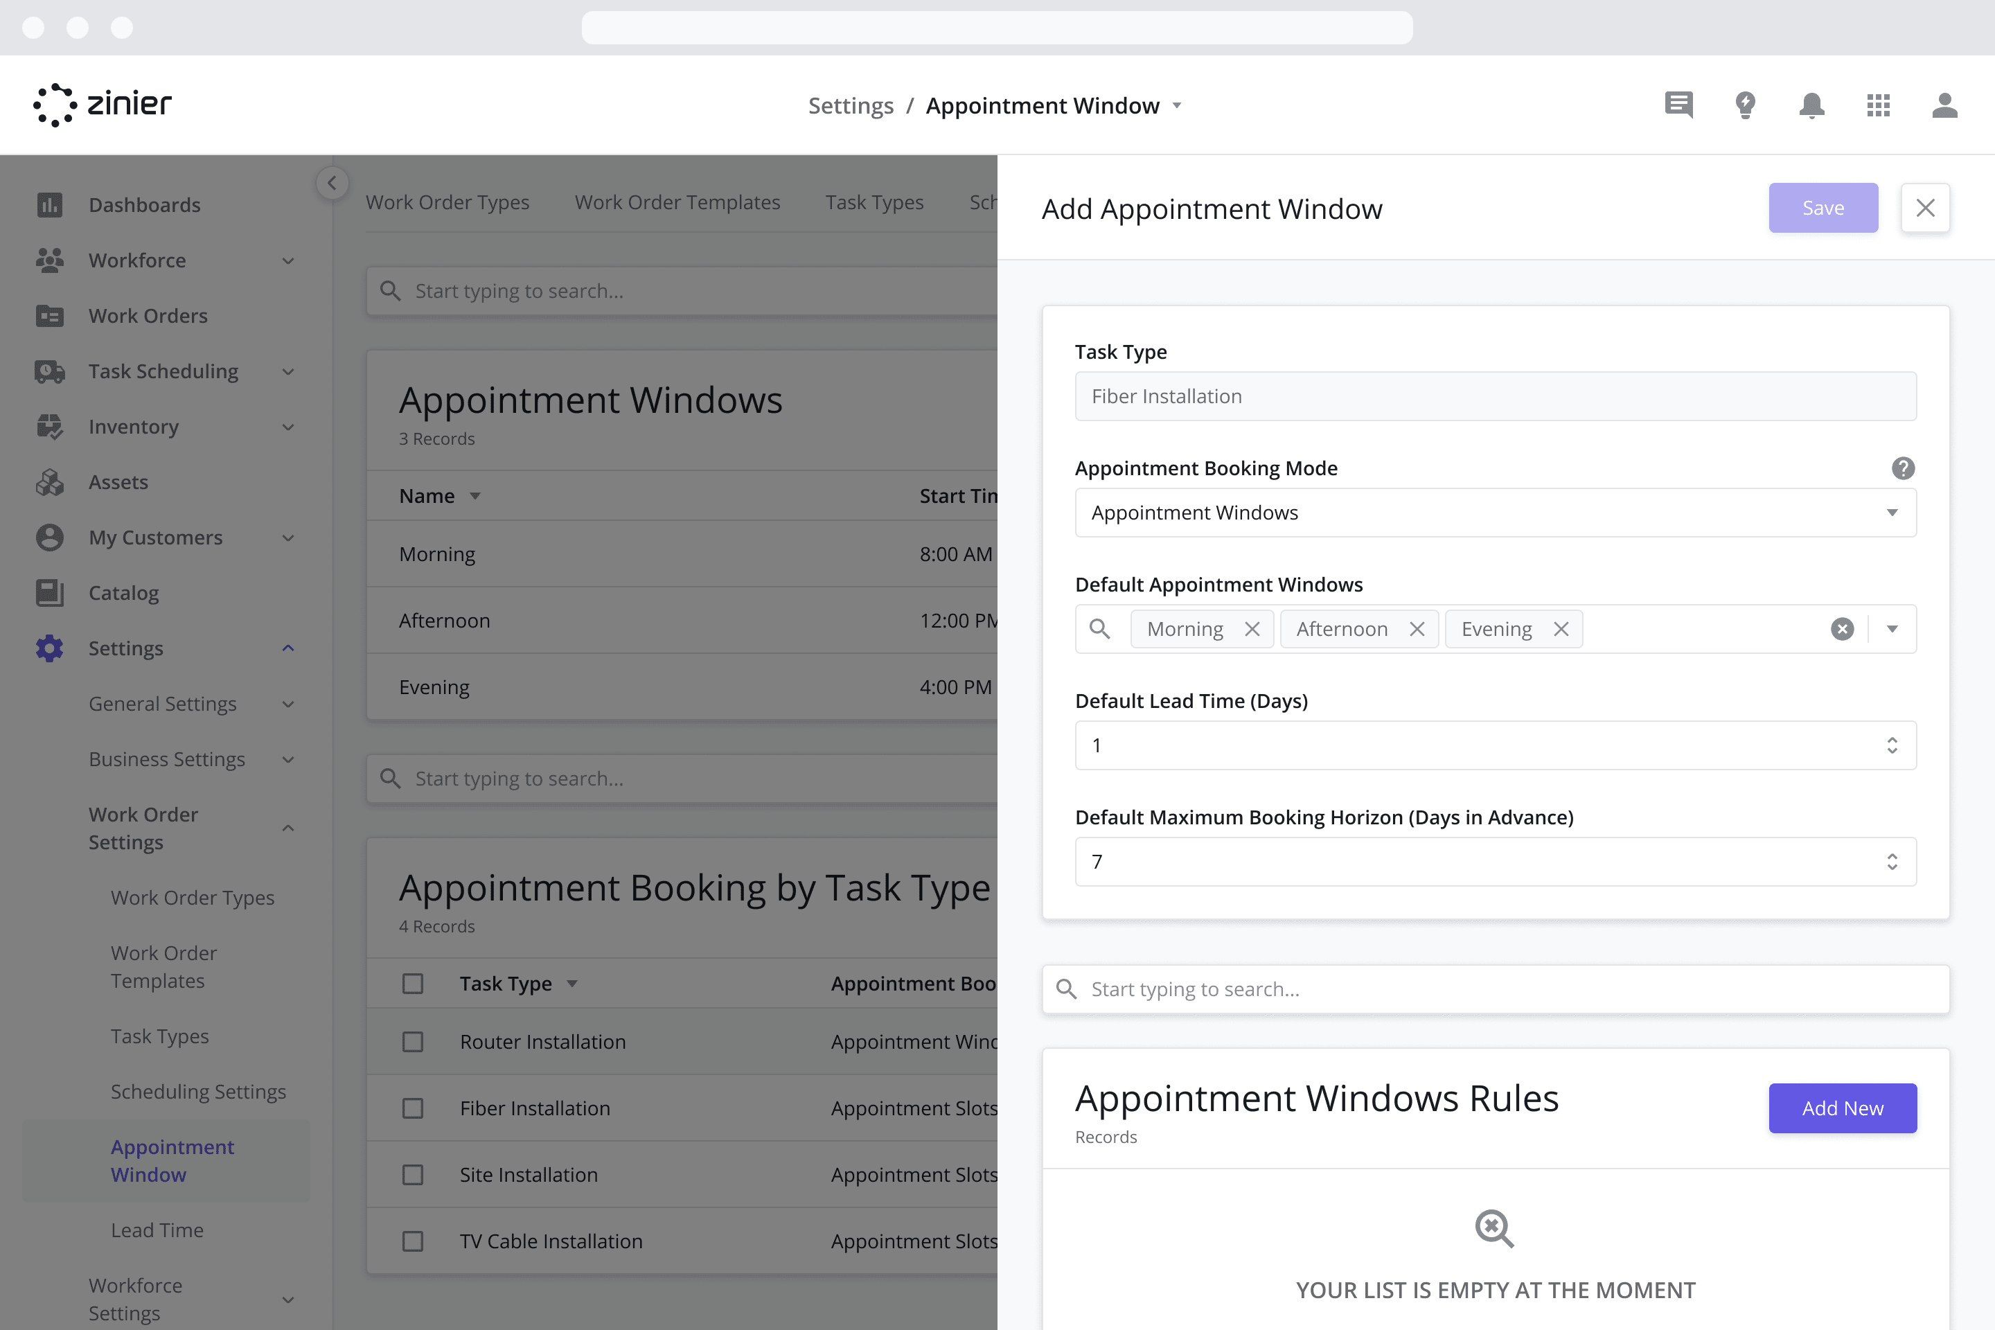
Task: Click the Inventory sidebar icon
Action: tap(49, 427)
